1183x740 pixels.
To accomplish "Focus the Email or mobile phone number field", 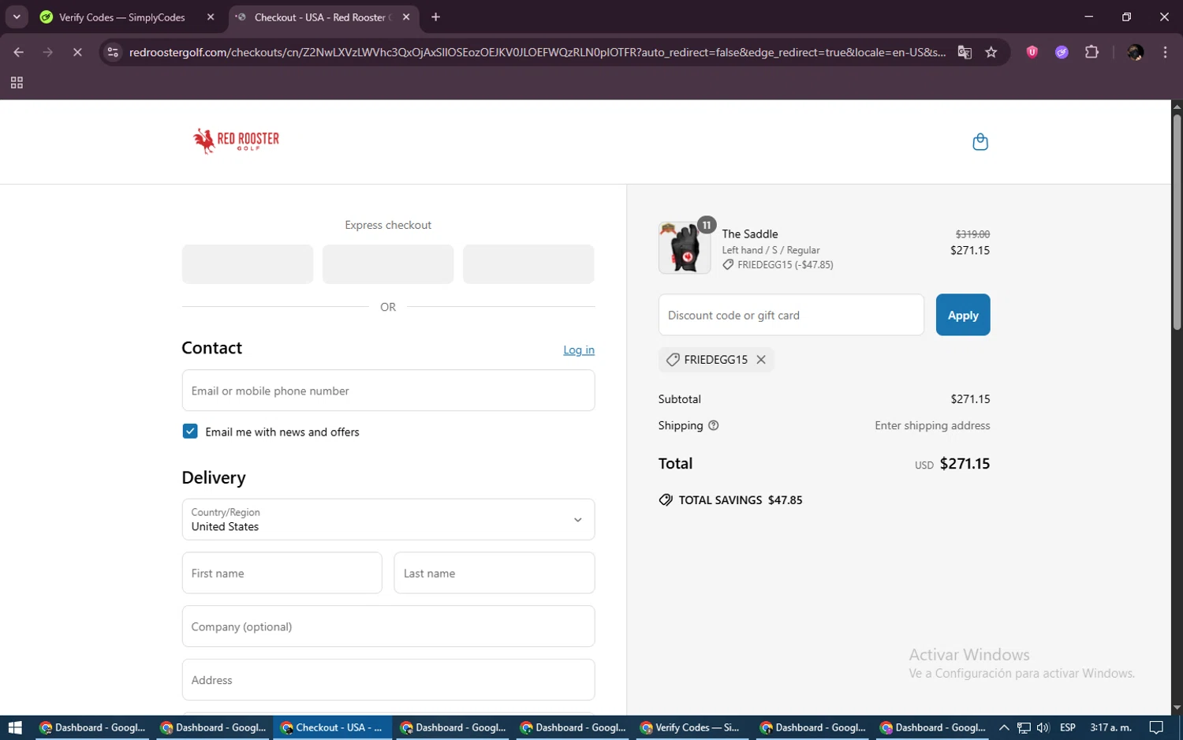I will point(388,391).
